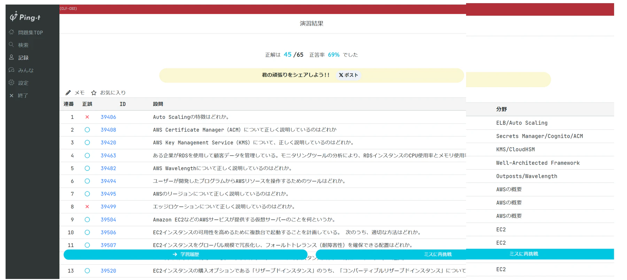
Task: Click the wrong mark for question 1
Action: 87,117
